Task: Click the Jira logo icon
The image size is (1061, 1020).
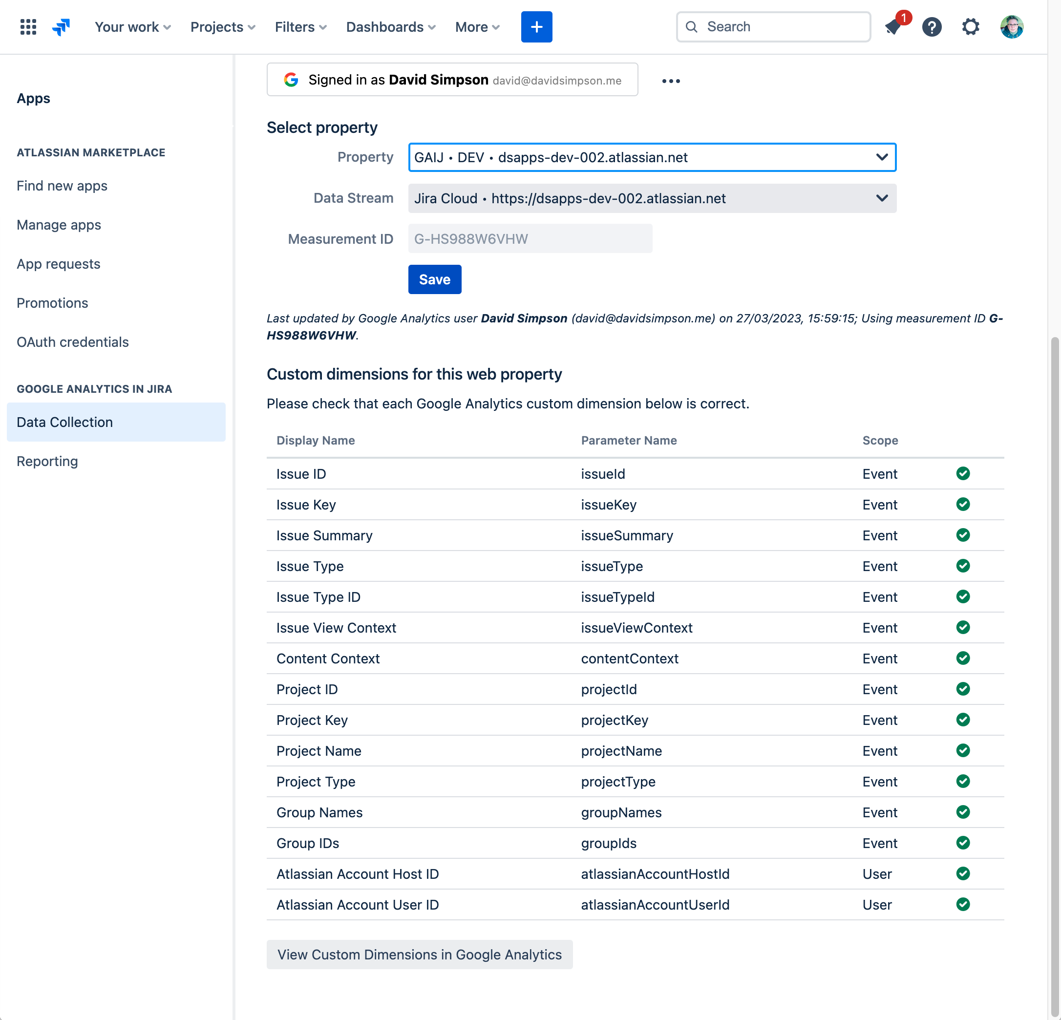Action: point(61,26)
